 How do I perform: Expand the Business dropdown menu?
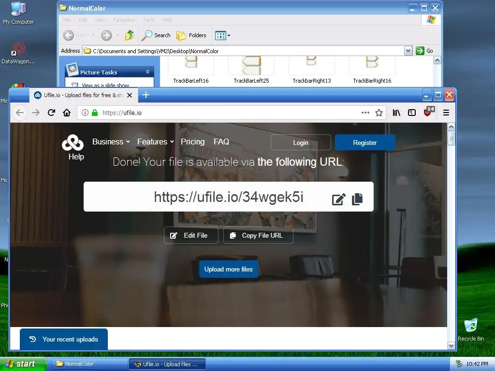click(111, 142)
